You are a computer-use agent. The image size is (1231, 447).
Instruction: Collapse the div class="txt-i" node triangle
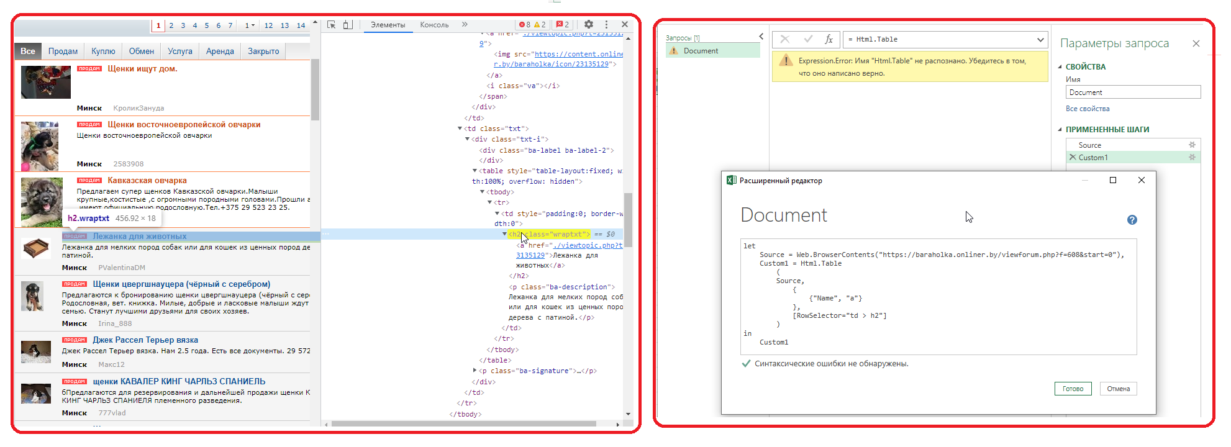point(467,139)
